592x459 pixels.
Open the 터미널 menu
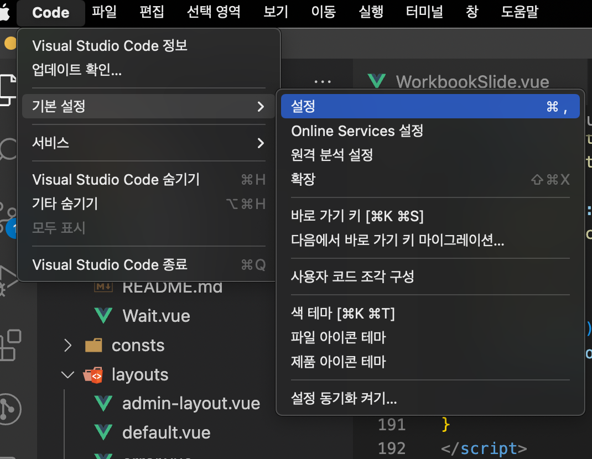click(424, 12)
